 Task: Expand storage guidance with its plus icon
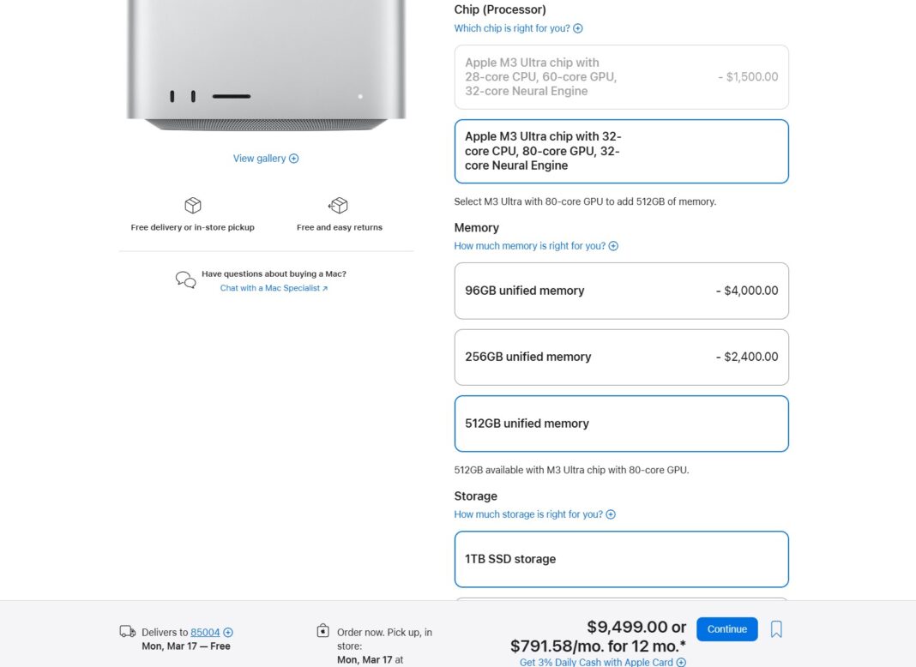pyautogui.click(x=610, y=514)
